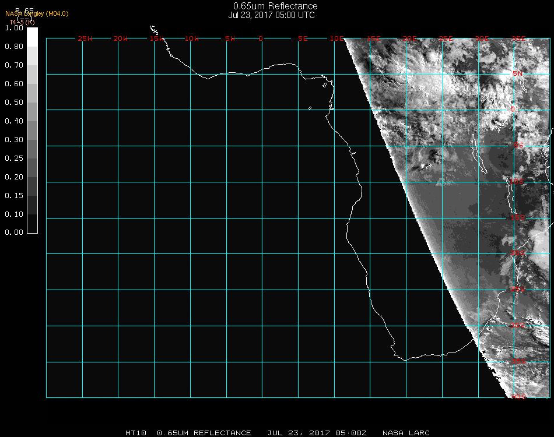Click the 10W longitude label
The height and width of the screenshot is (437, 554).
(x=192, y=38)
